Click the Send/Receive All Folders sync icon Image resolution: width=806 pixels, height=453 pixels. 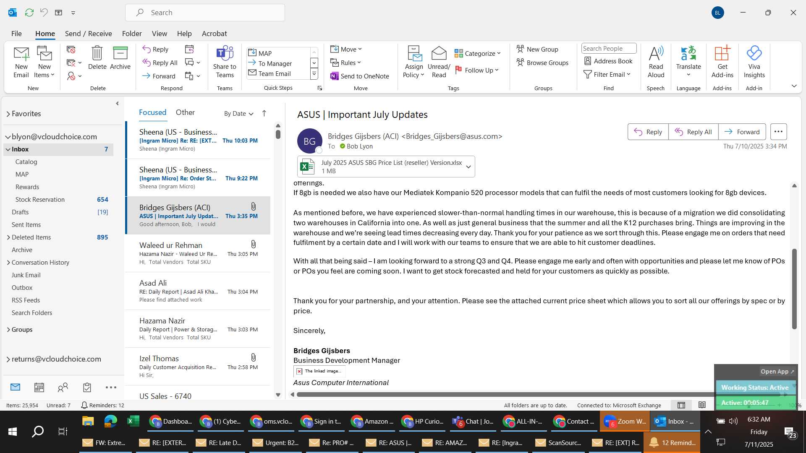click(29, 13)
